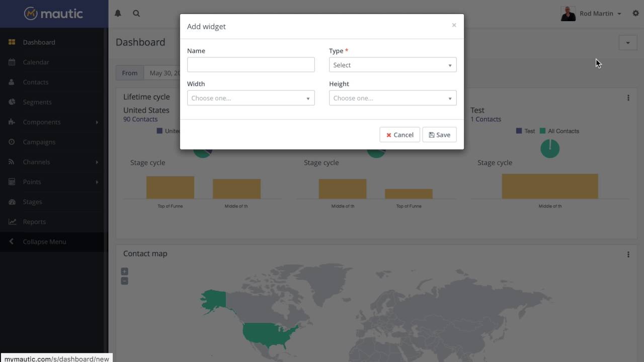This screenshot has height=362, width=644.
Task: Open notifications bell icon
Action: click(118, 14)
